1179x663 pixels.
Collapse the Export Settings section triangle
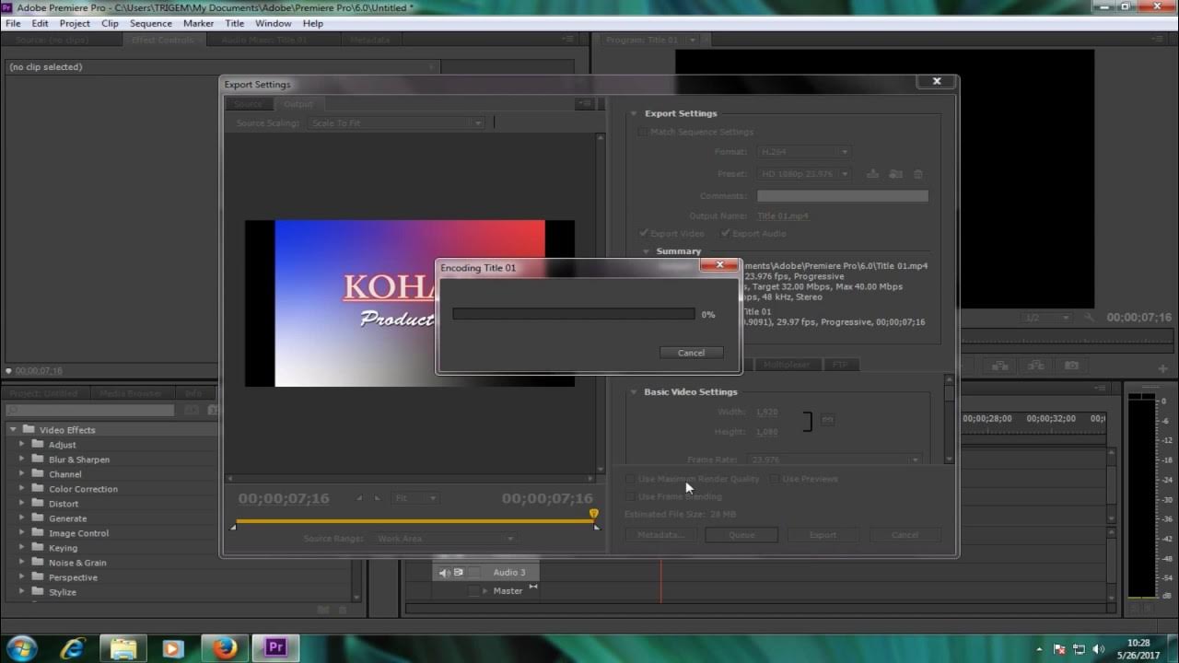tap(634, 114)
